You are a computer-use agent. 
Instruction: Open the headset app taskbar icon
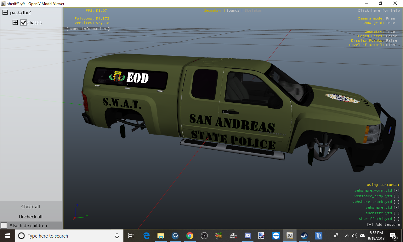175,236
